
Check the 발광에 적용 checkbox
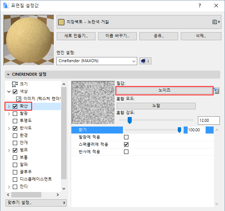click(x=126, y=137)
